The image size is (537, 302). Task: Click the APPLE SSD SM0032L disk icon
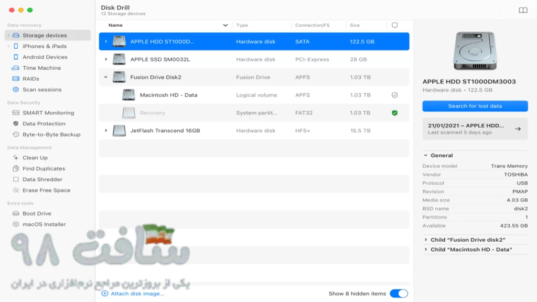click(x=119, y=59)
